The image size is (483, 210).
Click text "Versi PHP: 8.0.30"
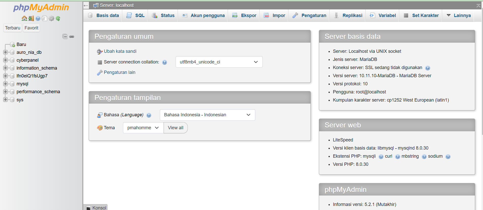click(x=351, y=164)
